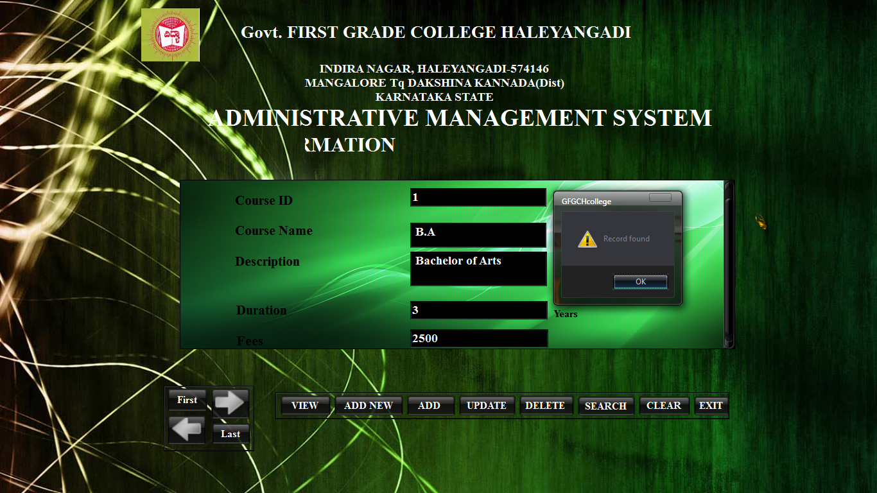Click the Description text box
Viewport: 877px width, 493px height.
pos(478,268)
